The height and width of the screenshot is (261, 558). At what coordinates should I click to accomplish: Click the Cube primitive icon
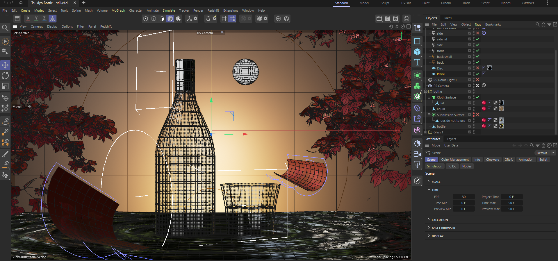[x=417, y=52]
